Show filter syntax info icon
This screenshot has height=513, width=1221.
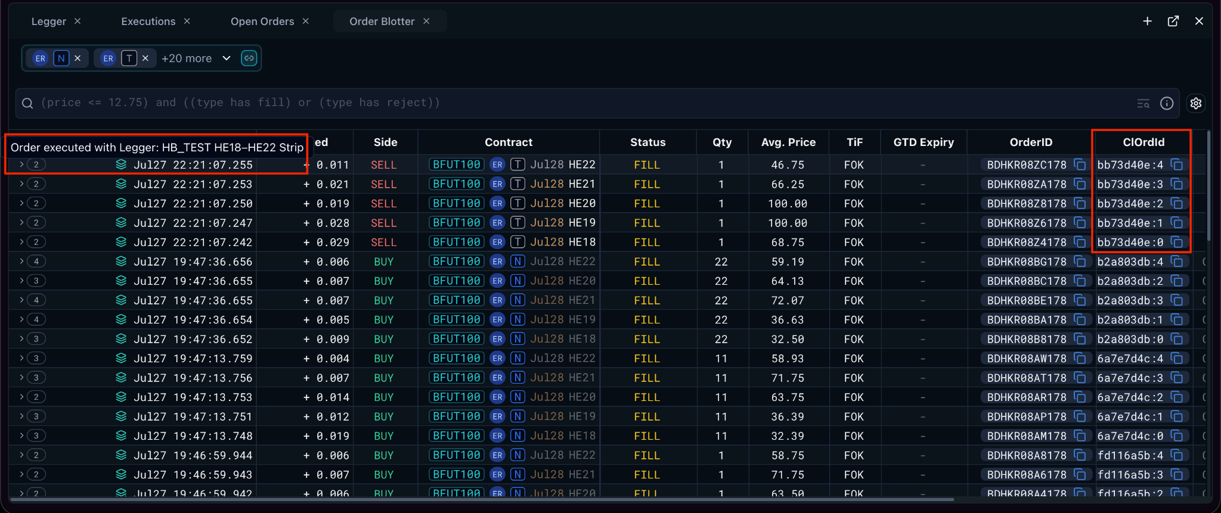tap(1167, 103)
